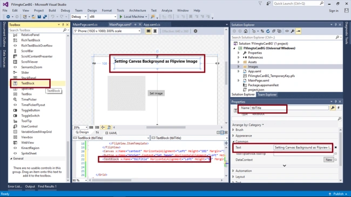Switch to Team Explorer tab
Image resolution: width=351 pixels, height=197 pixels.
(x=267, y=94)
